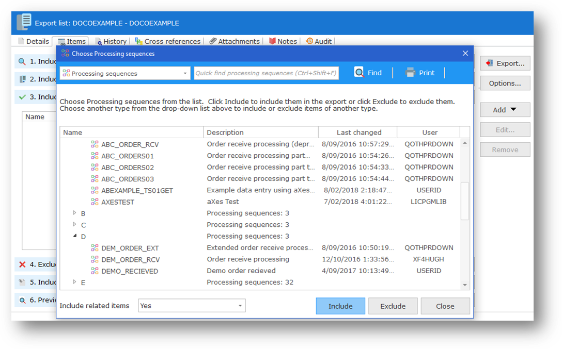Open the Add dropdown button

(x=505, y=110)
